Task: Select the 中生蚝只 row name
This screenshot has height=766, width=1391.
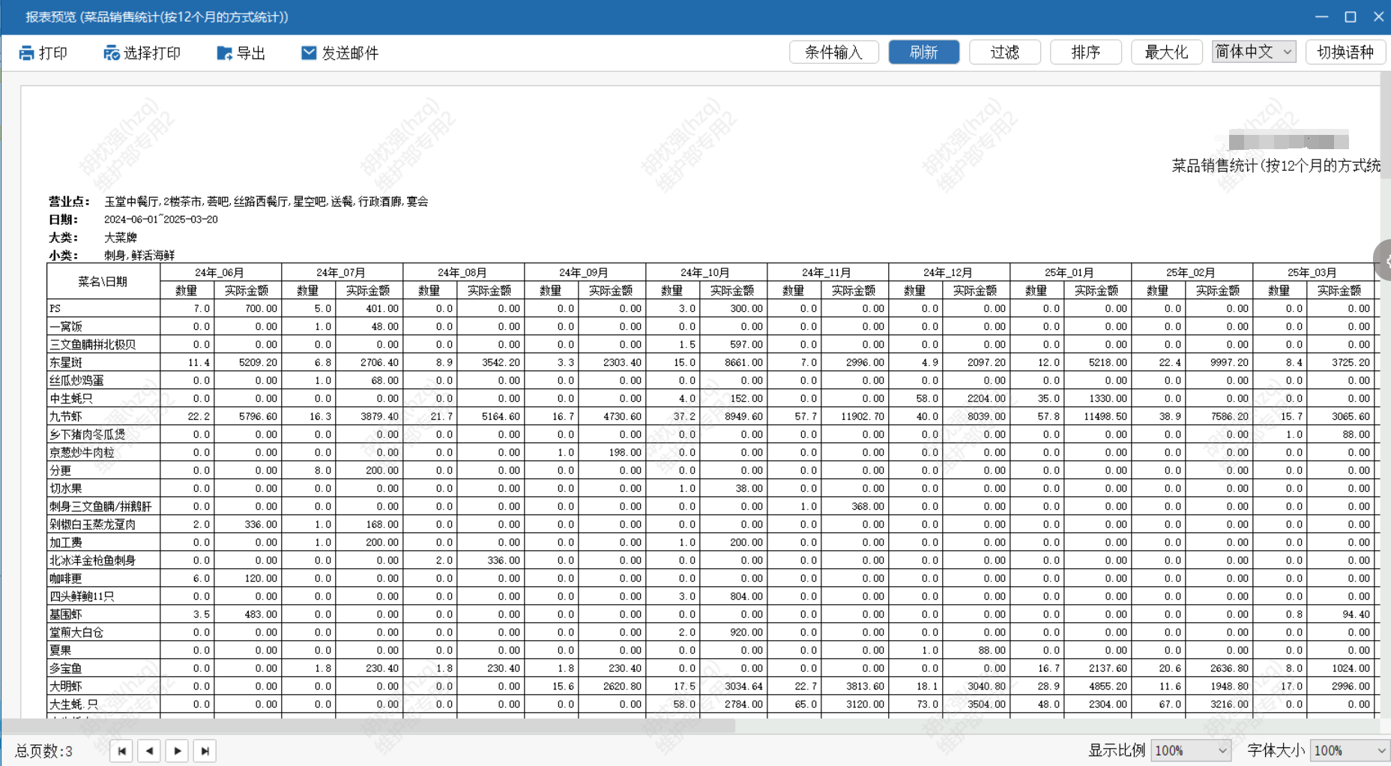Action: point(103,399)
